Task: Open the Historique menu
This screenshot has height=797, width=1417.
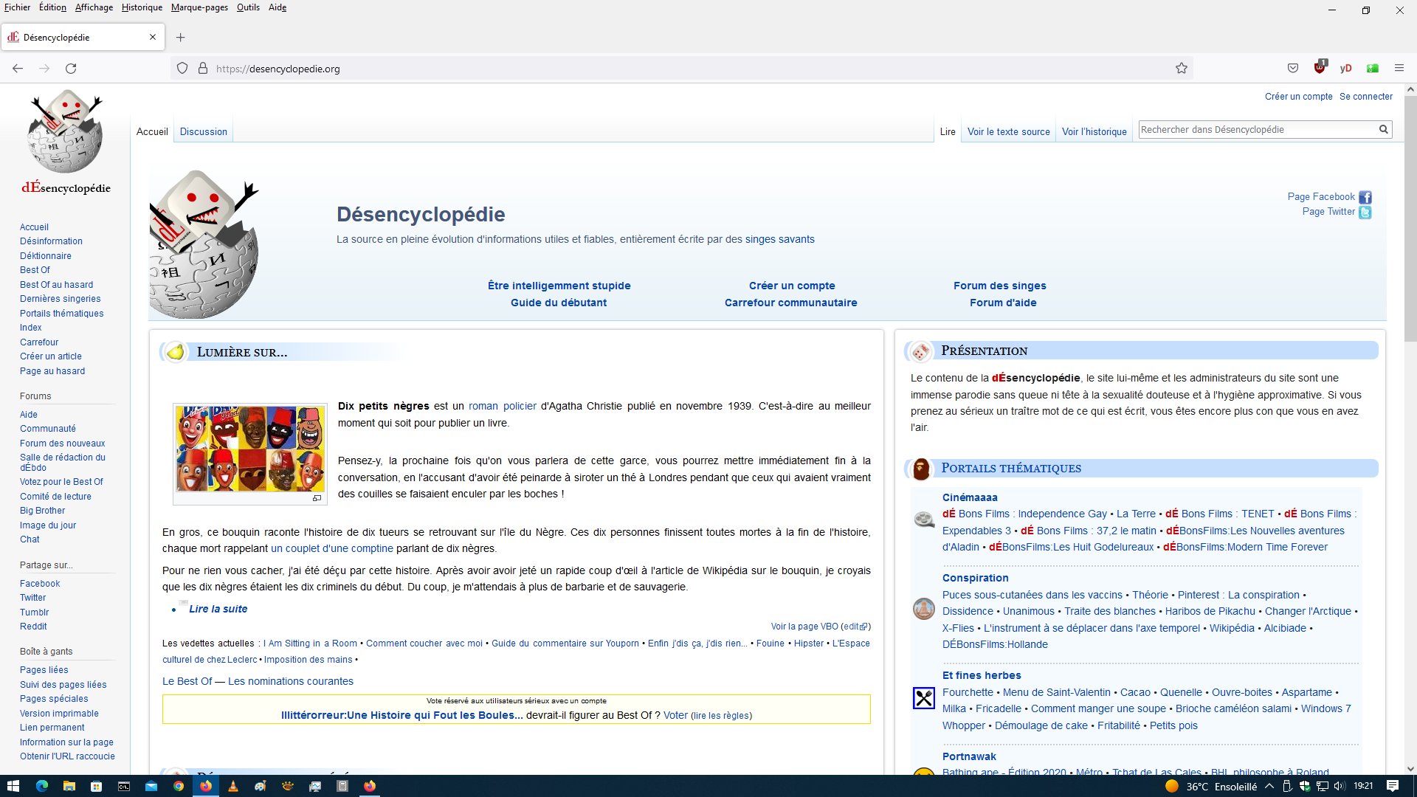Action: pos(142,7)
